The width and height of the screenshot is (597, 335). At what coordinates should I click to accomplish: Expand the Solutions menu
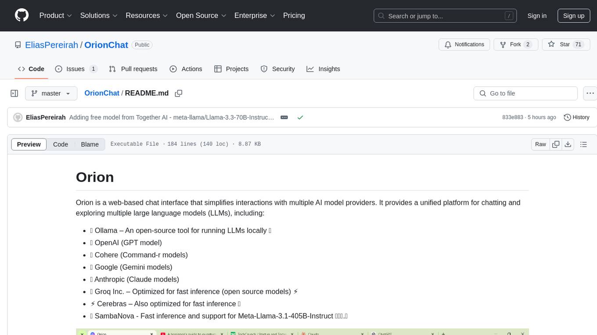click(x=99, y=15)
